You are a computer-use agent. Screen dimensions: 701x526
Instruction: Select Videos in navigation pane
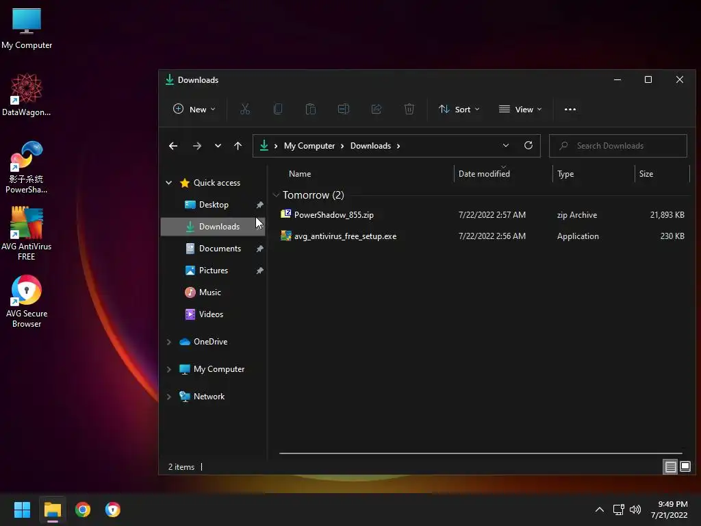pos(204,314)
